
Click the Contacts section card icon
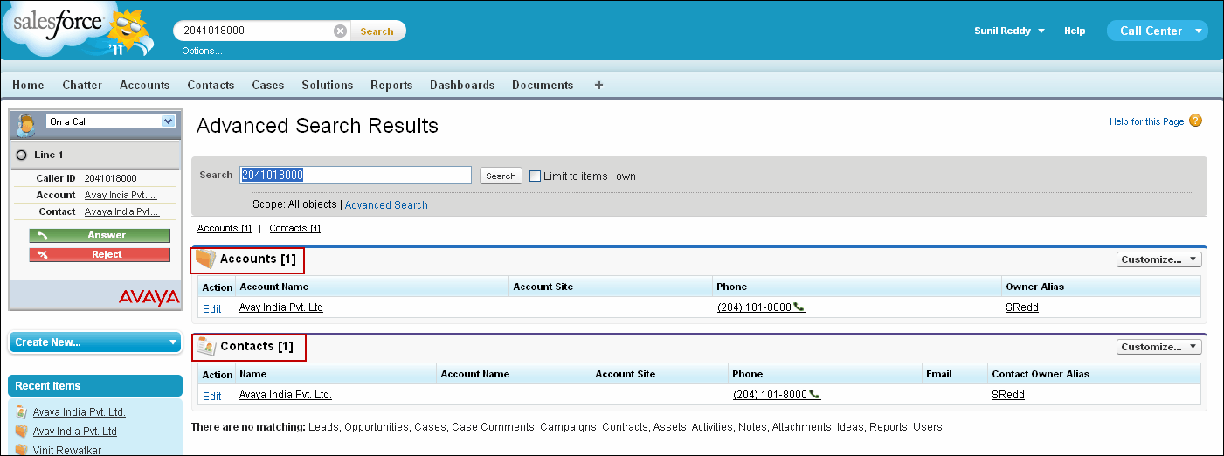[x=205, y=347]
